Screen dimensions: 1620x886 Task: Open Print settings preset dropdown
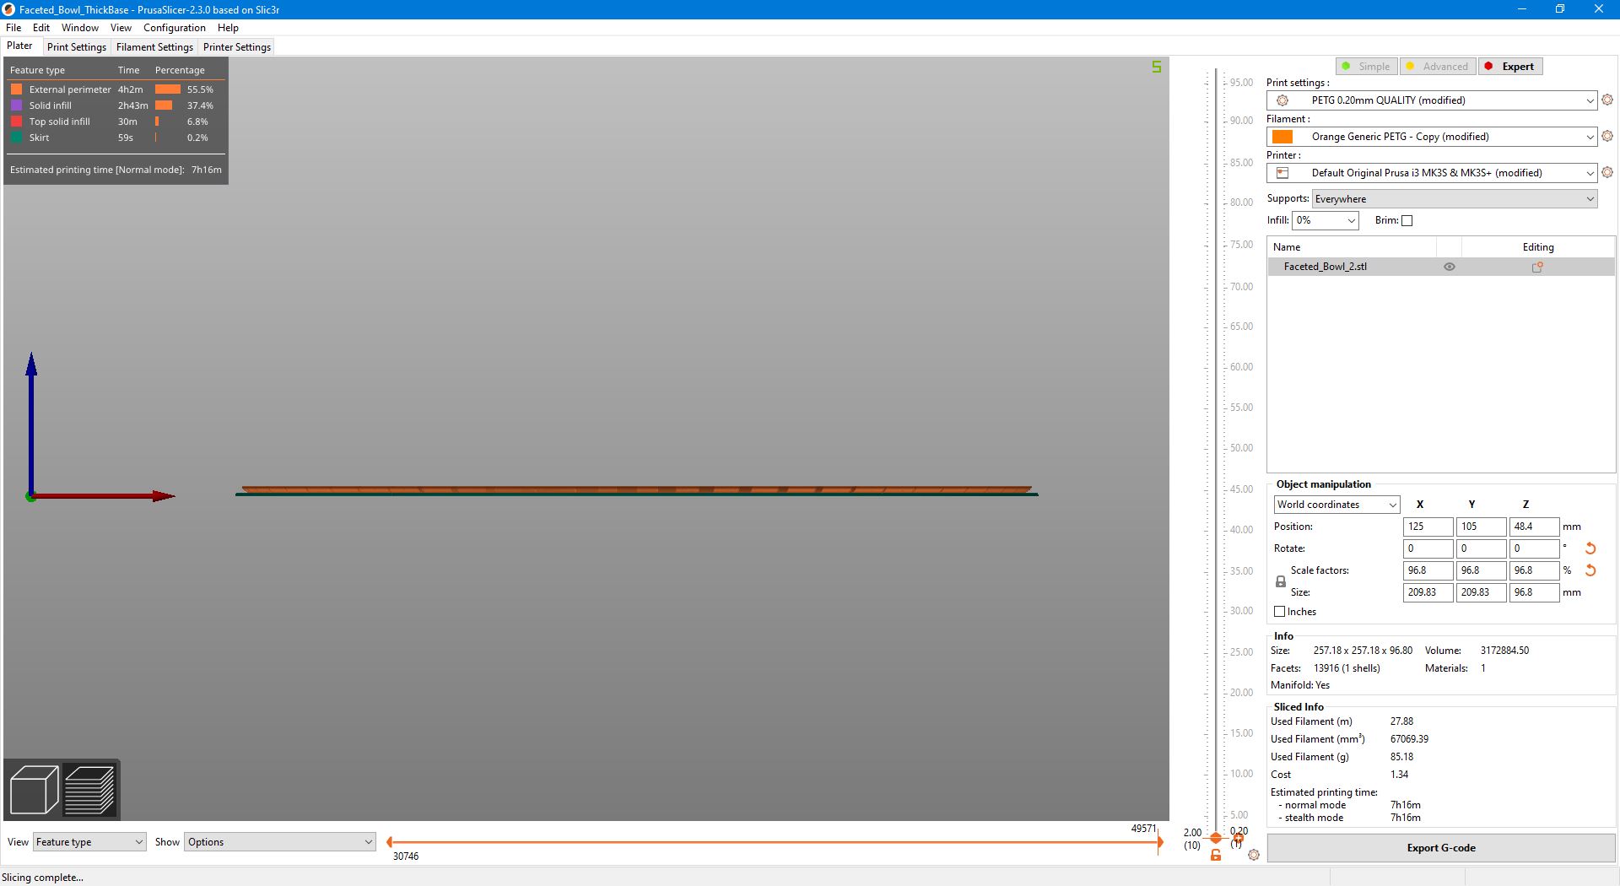point(1432,100)
